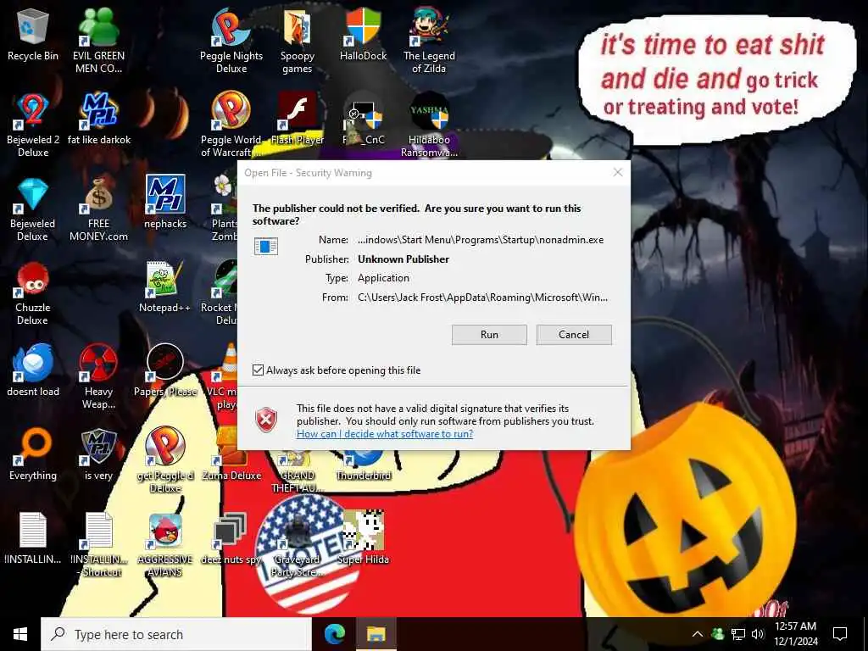This screenshot has height=651, width=868.
Task: Open the notification center icon
Action: coord(840,634)
